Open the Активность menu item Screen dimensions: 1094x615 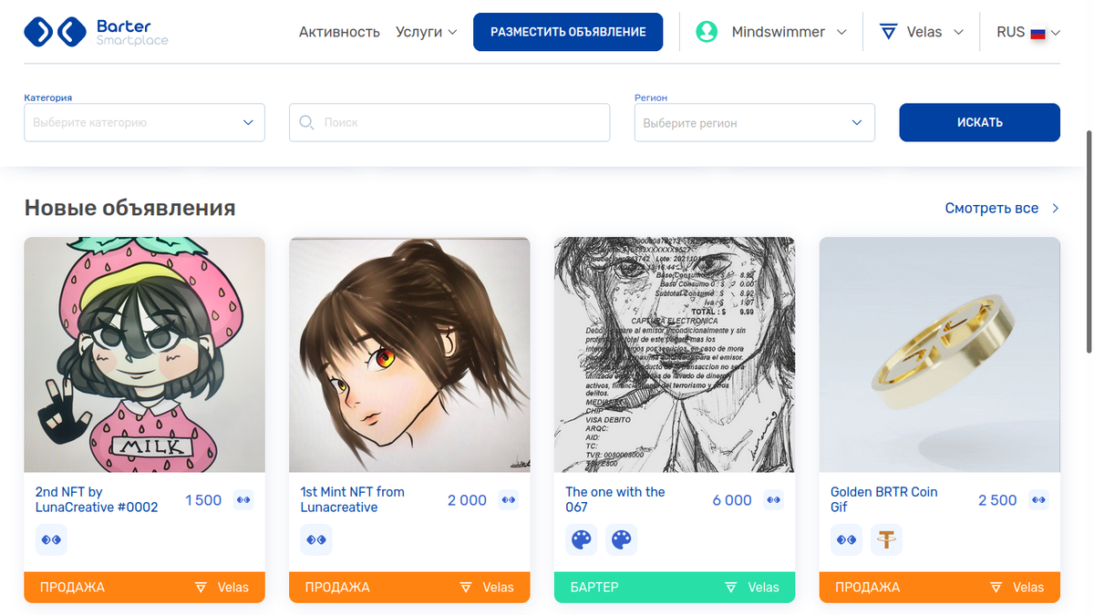tap(339, 32)
